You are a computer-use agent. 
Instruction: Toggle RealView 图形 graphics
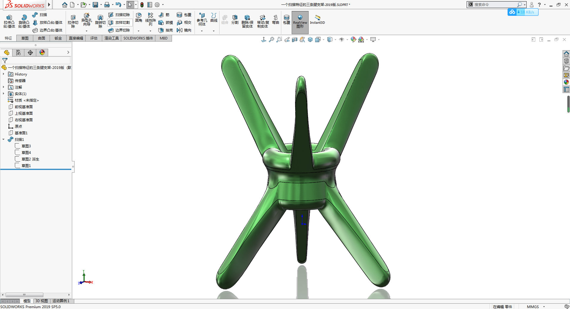(300, 22)
